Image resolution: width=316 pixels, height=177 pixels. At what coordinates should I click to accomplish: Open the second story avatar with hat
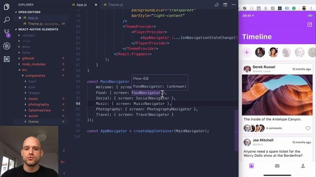(273, 53)
